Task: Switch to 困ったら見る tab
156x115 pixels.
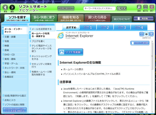Action: [97, 18]
